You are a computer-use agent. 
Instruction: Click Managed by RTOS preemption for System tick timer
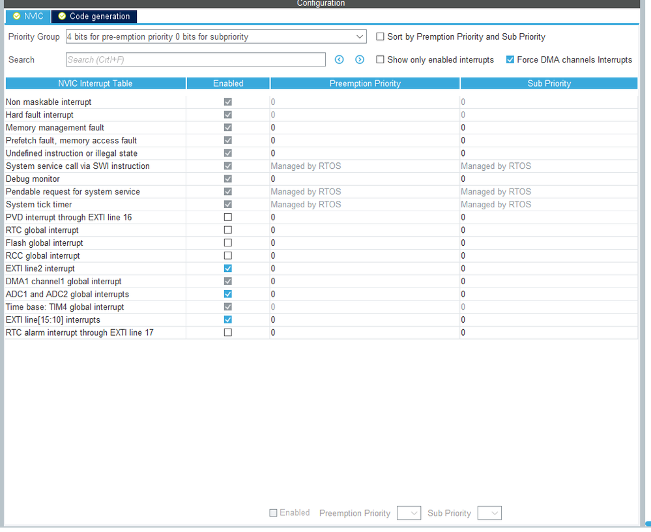tap(306, 204)
